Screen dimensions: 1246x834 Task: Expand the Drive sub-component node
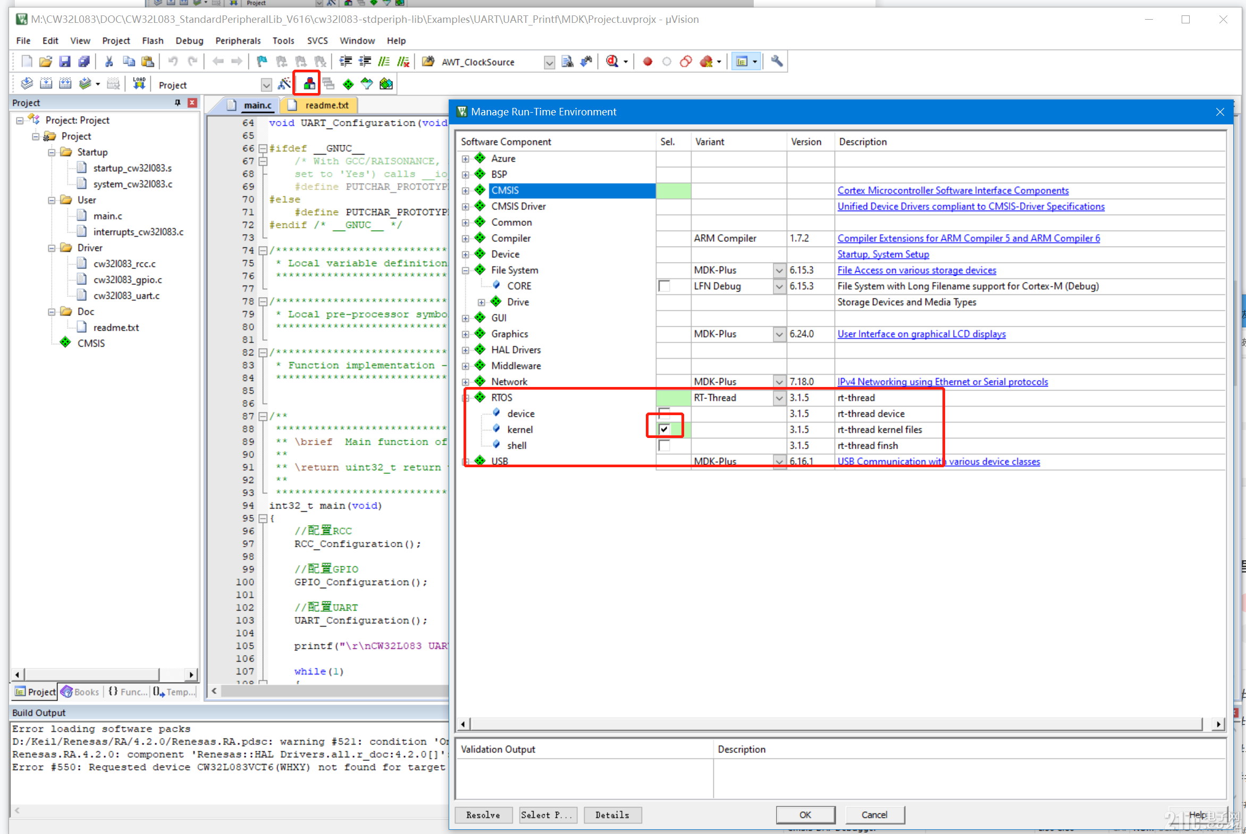(x=482, y=302)
